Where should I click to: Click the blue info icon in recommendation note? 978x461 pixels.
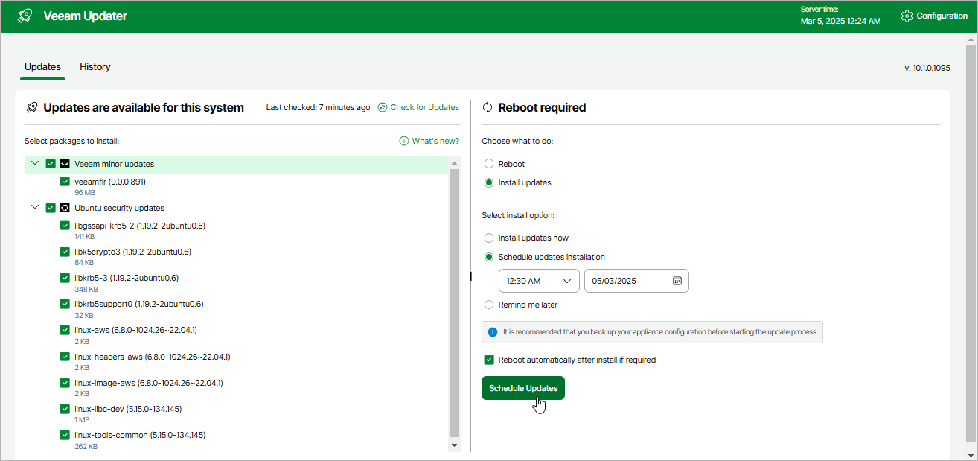coord(492,332)
